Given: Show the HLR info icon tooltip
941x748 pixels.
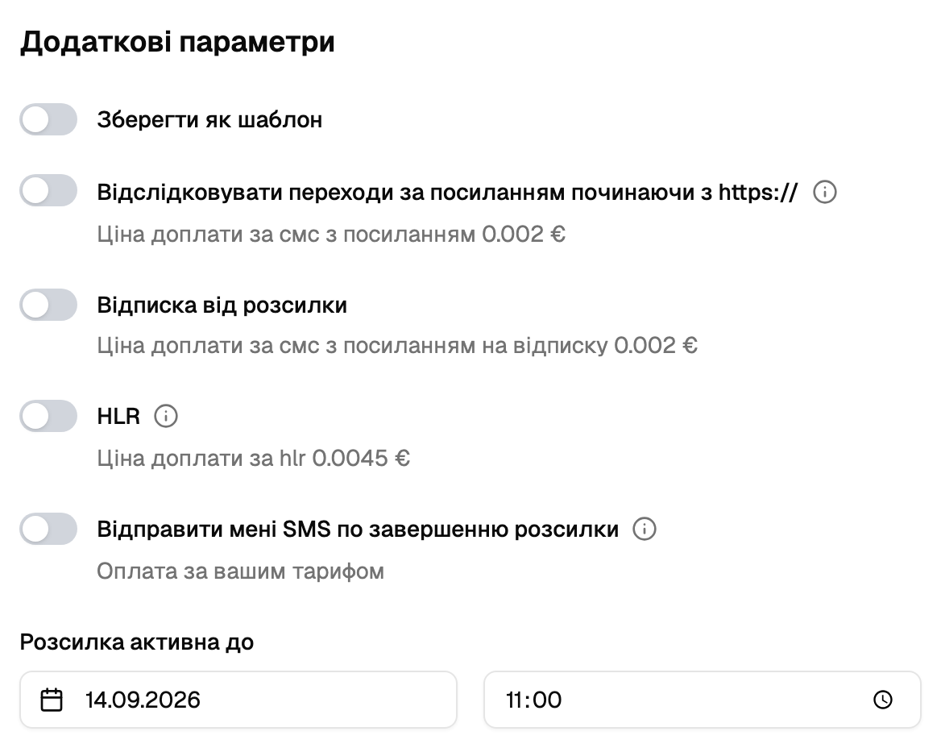Looking at the screenshot, I should coord(166,416).
